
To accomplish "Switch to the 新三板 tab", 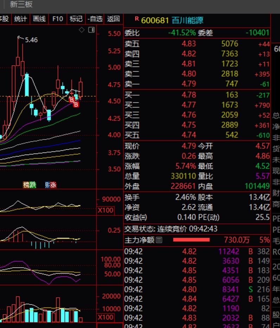I will click(21, 4).
